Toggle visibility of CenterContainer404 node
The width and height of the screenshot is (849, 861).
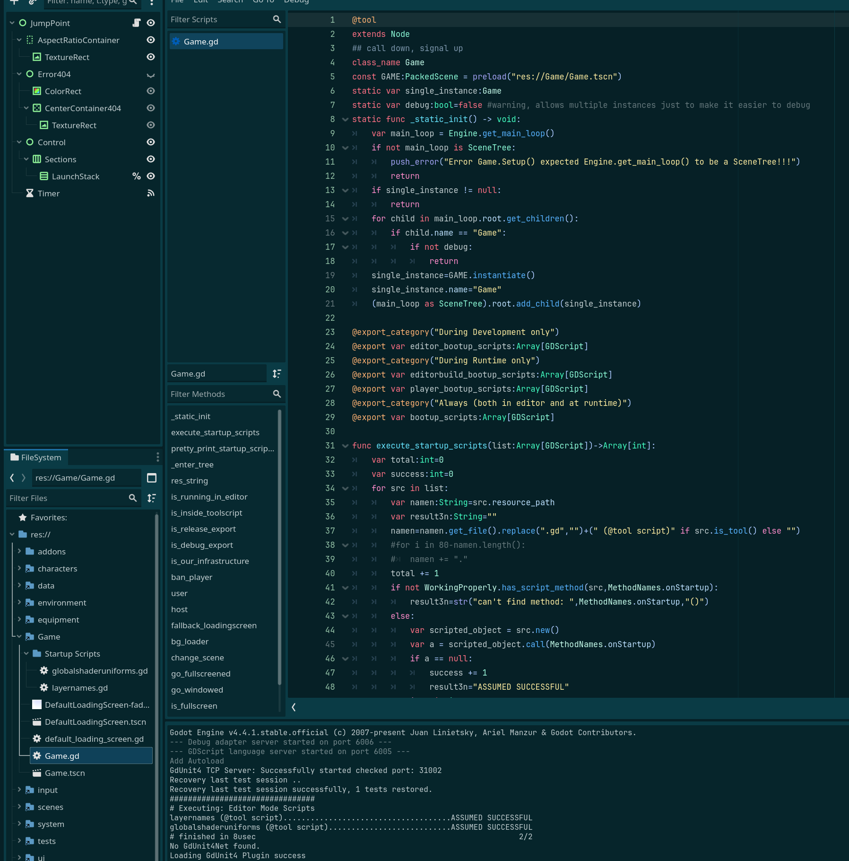(x=151, y=108)
